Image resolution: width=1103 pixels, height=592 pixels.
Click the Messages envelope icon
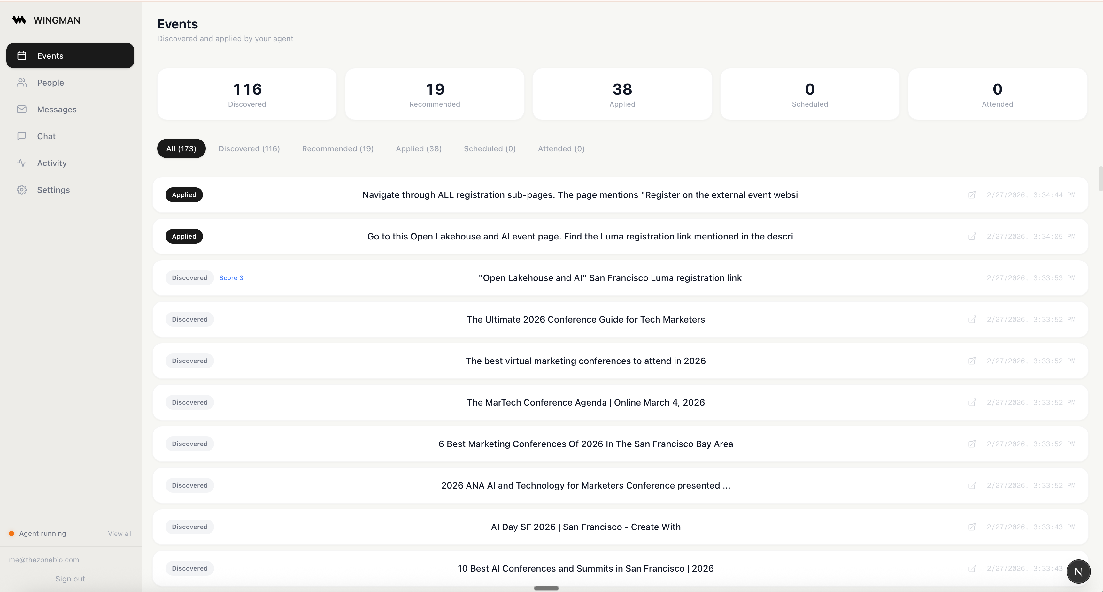tap(22, 110)
